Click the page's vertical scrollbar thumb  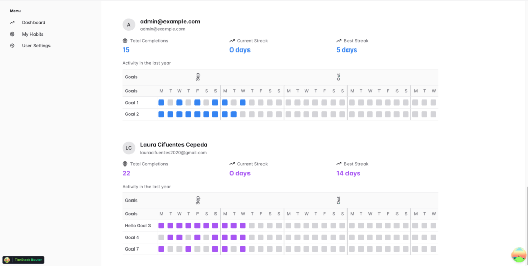pyautogui.click(x=526, y=222)
